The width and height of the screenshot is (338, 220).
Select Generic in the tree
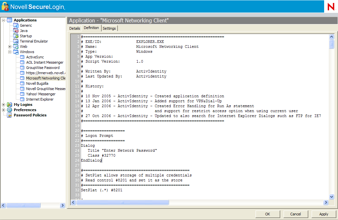(x=26, y=25)
